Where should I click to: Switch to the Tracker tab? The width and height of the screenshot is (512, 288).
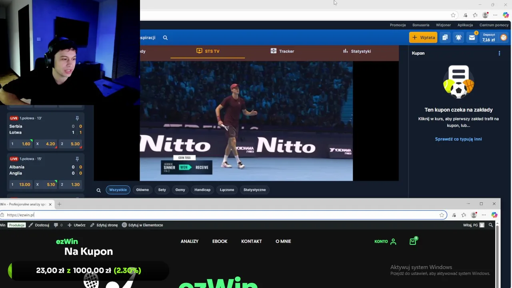click(282, 51)
